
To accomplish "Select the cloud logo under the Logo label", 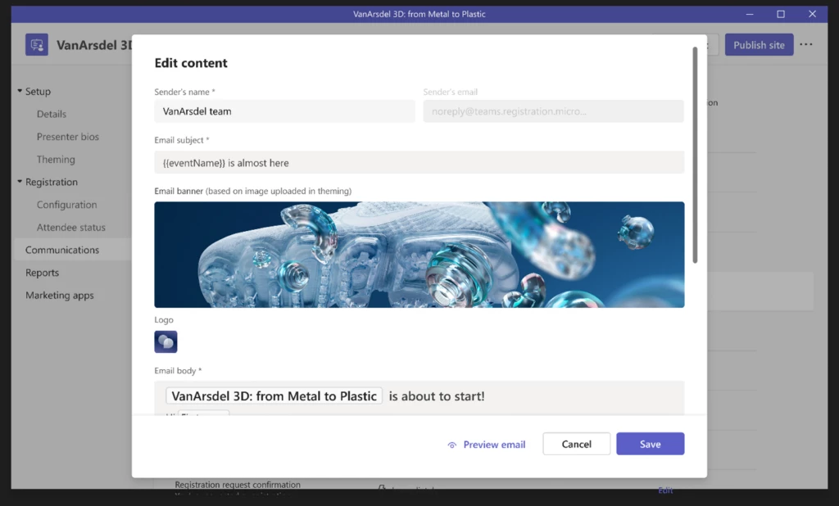I will tap(166, 341).
